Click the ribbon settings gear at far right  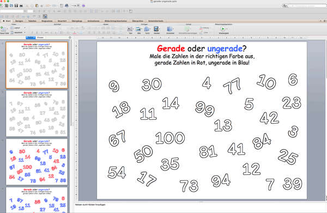[324, 21]
